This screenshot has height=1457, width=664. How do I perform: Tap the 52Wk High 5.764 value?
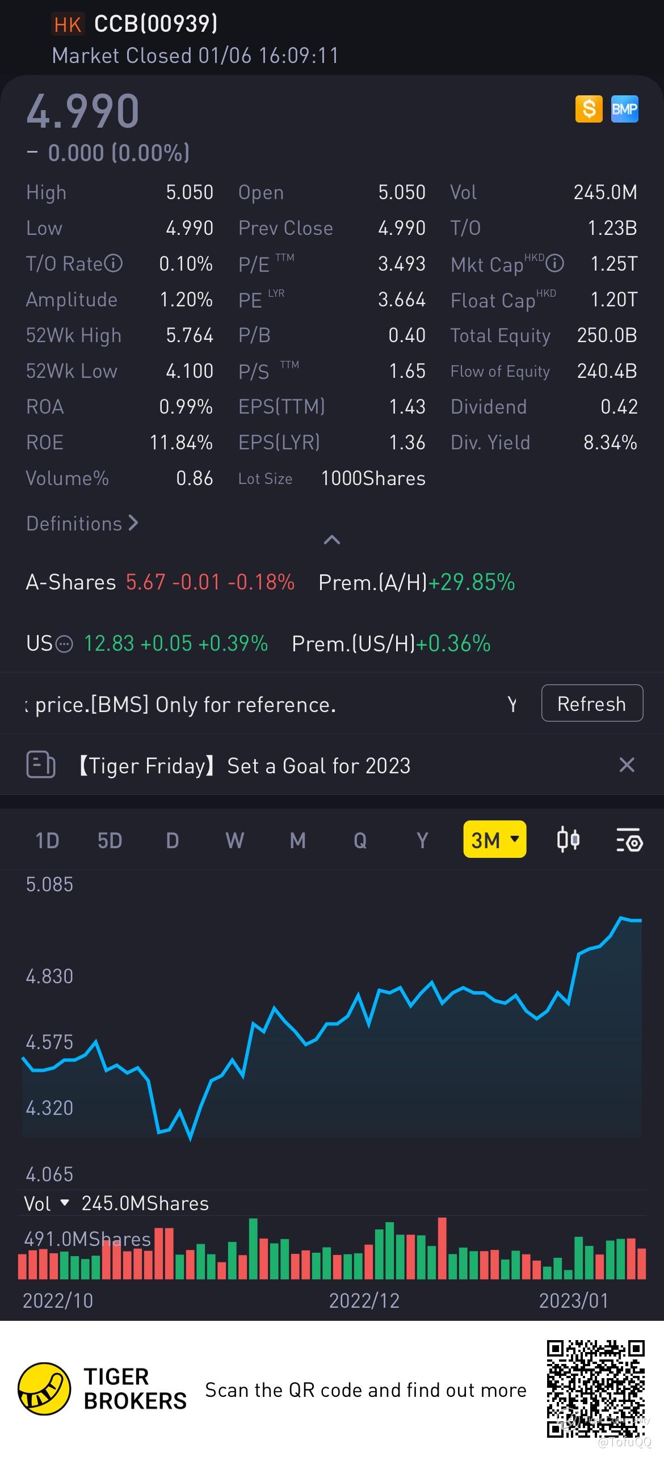[190, 335]
